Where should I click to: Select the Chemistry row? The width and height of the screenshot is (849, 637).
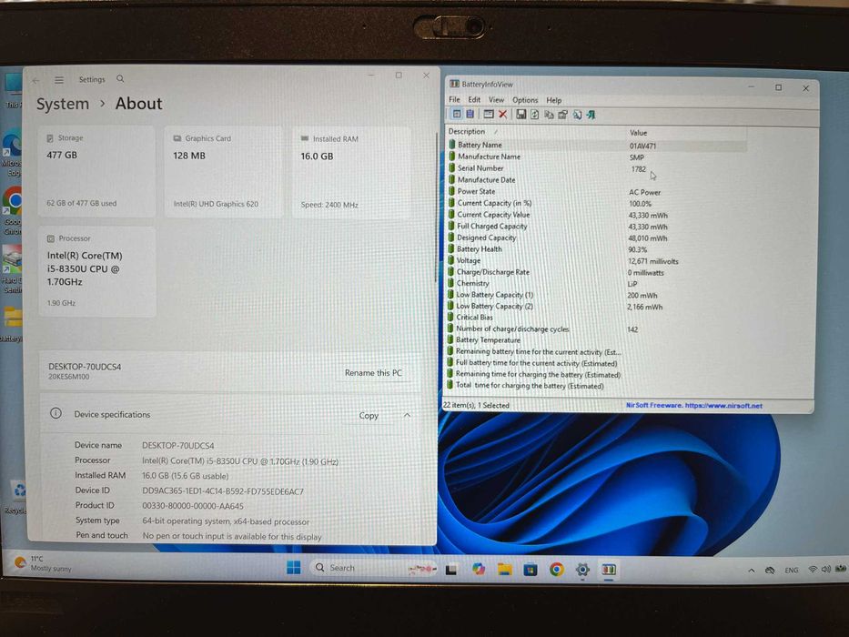597,283
